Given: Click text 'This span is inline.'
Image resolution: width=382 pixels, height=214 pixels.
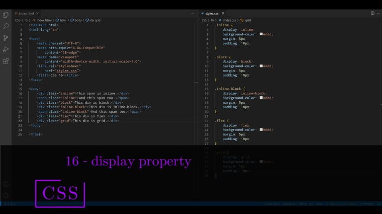Looking at the screenshot, I should pos(96,93).
